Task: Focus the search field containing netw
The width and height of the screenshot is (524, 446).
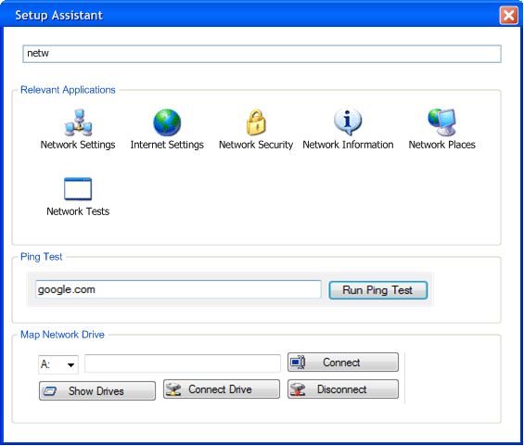Action: [x=262, y=54]
